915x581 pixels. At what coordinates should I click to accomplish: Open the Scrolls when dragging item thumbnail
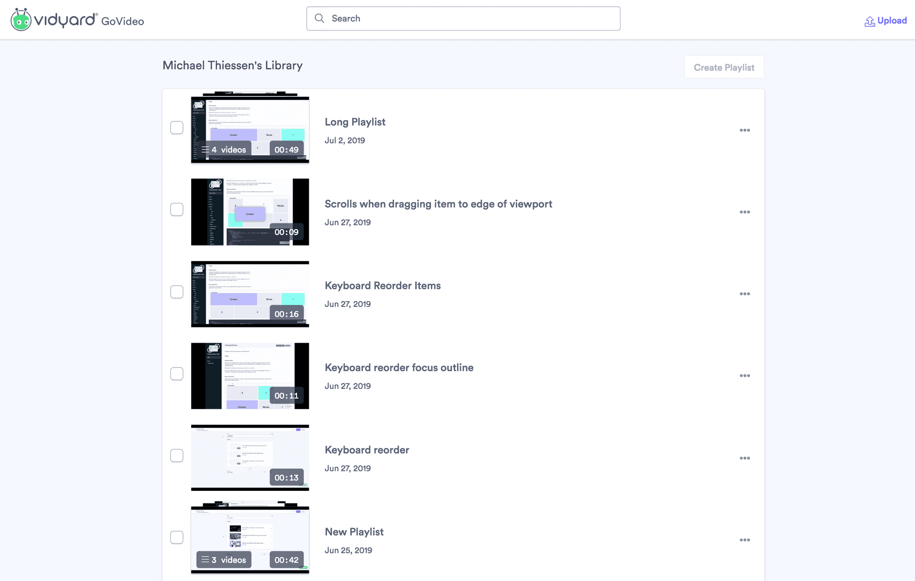[250, 212]
